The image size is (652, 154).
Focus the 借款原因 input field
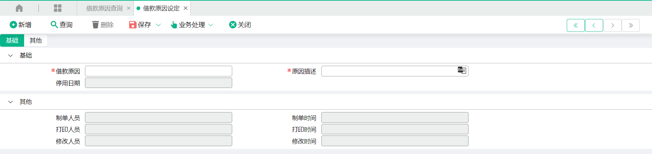click(x=159, y=71)
